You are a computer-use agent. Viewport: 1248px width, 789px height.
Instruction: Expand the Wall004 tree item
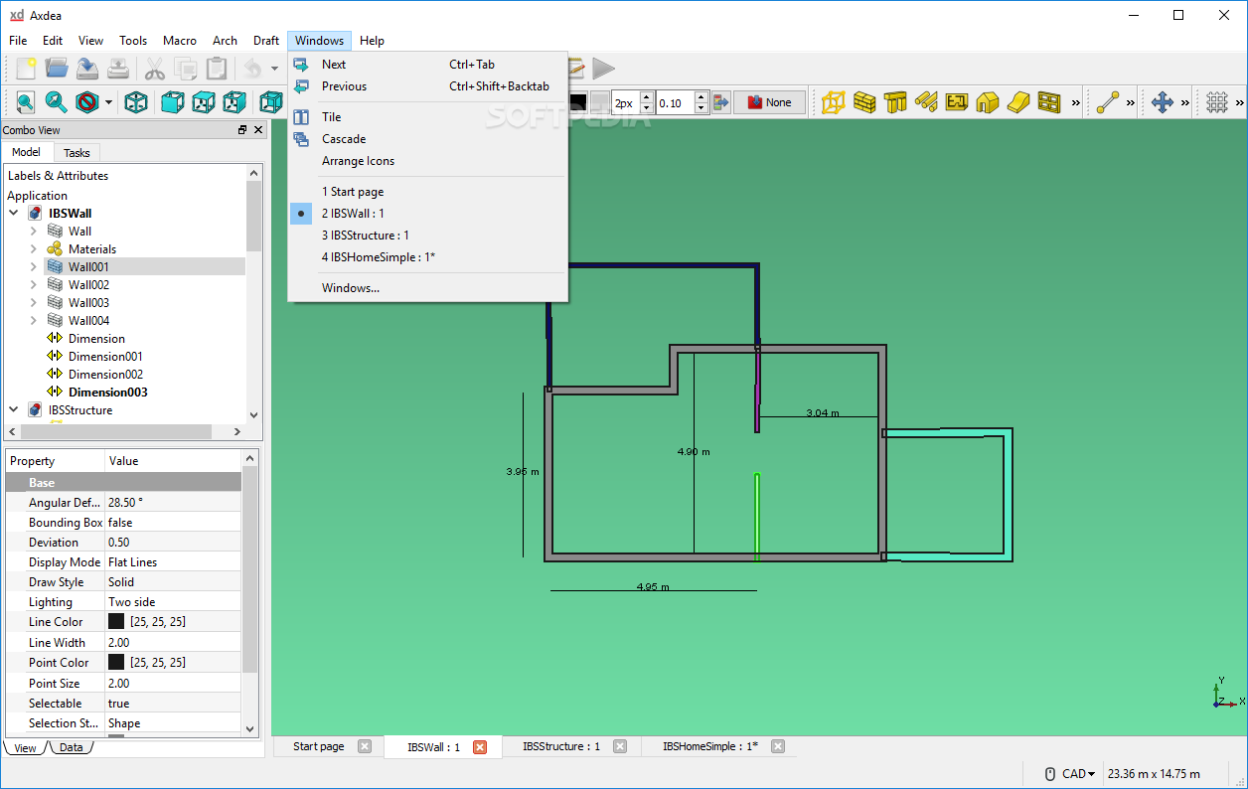(33, 321)
